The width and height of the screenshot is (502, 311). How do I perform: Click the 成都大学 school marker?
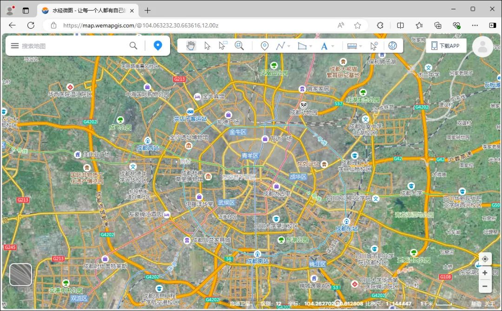411,186
